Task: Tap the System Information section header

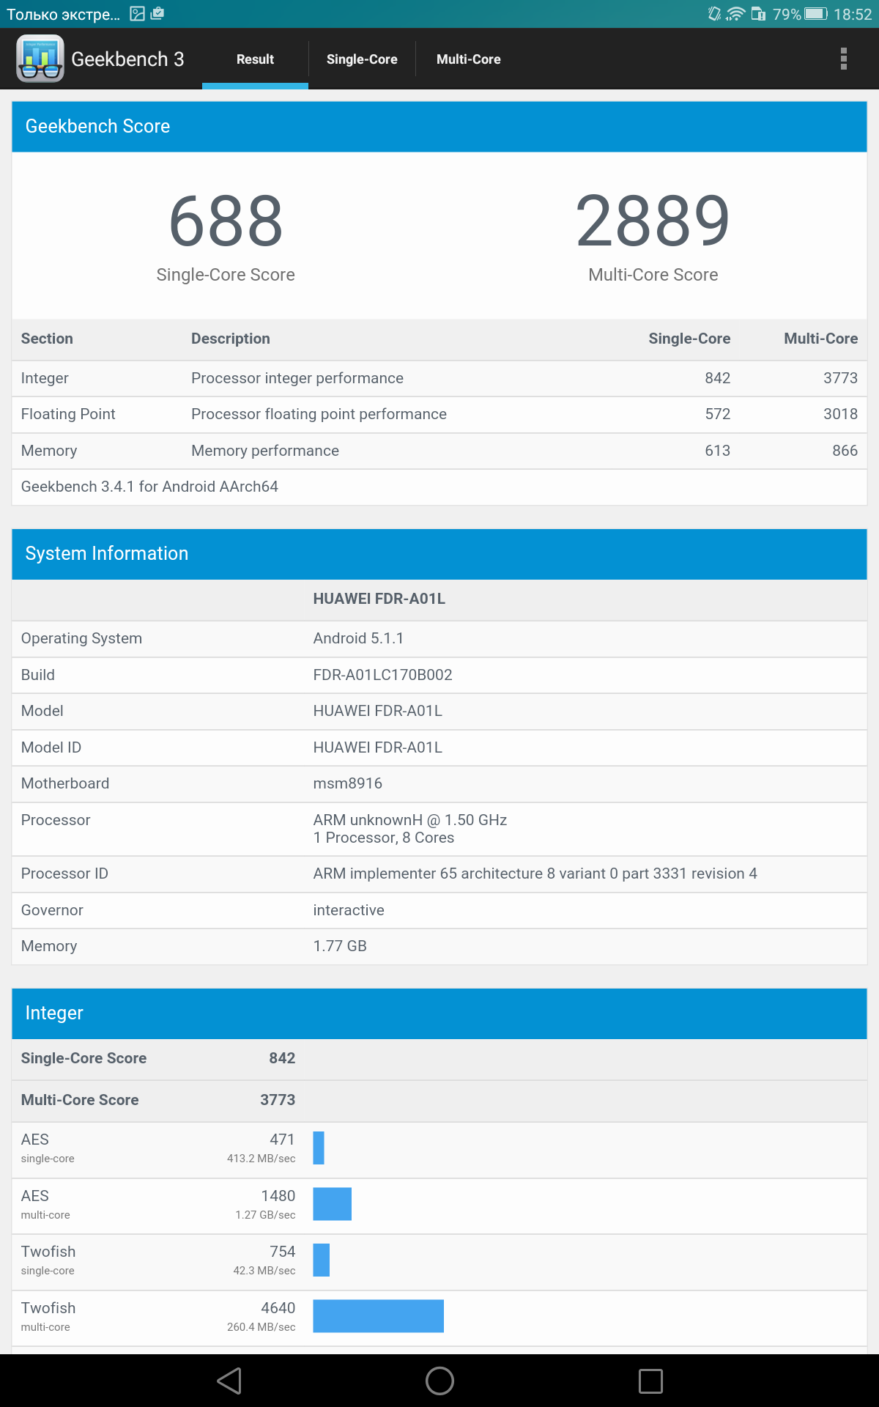Action: point(439,554)
